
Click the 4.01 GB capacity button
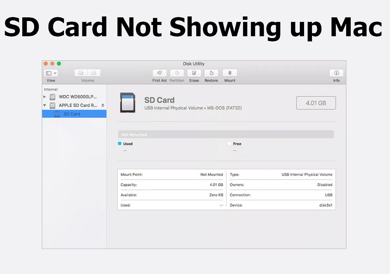(x=316, y=103)
